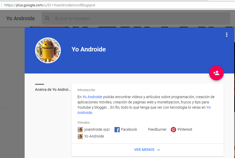Screen dimensions: 235x158
Task: Open the Pinterest icon link
Action: (173, 129)
